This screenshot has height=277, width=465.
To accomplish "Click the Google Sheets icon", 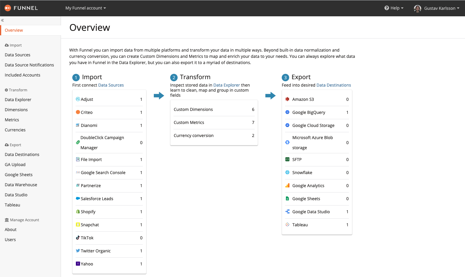I will (287, 198).
